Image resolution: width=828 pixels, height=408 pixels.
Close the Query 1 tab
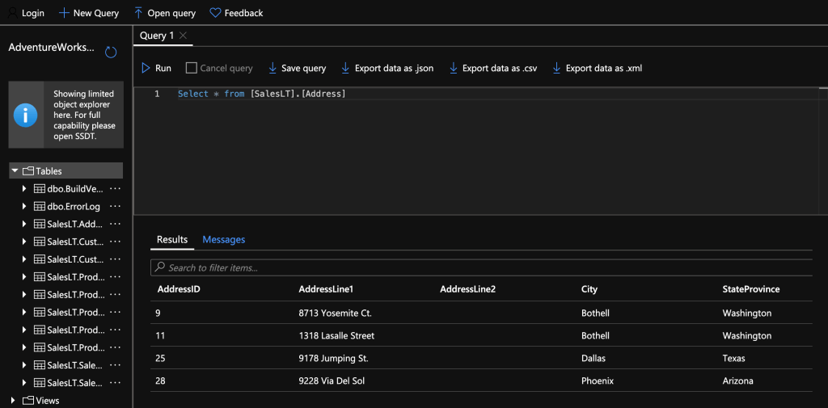(184, 36)
